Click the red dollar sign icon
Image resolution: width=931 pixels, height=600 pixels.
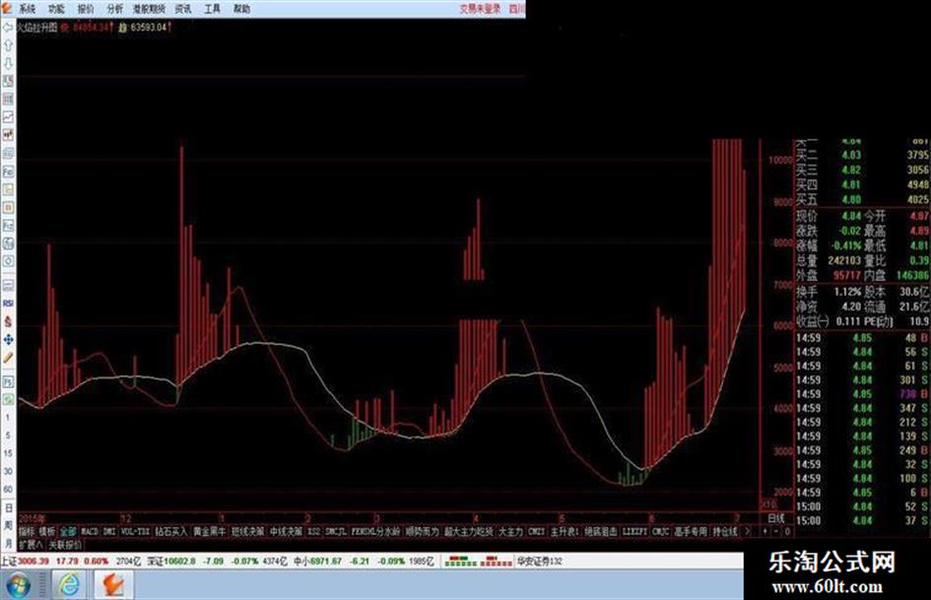tap(8, 321)
